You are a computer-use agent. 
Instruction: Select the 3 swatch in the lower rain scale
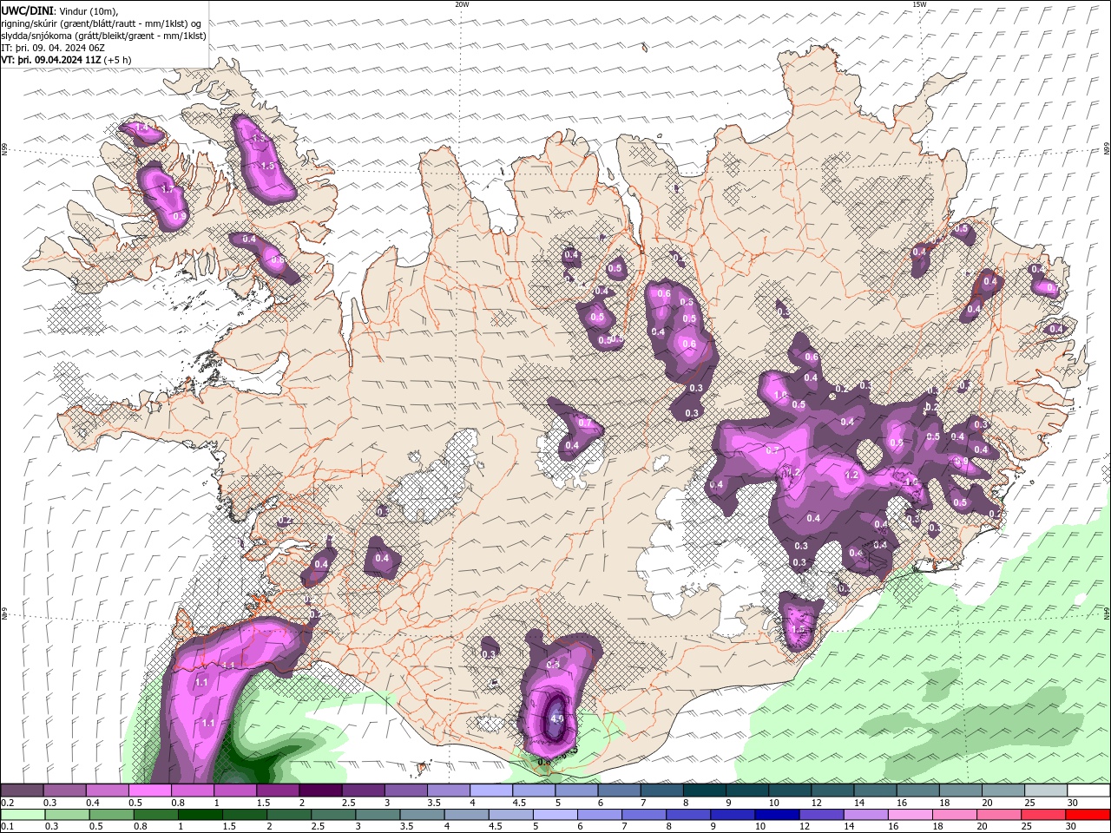(378, 815)
